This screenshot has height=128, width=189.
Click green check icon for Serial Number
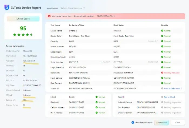(162, 62)
